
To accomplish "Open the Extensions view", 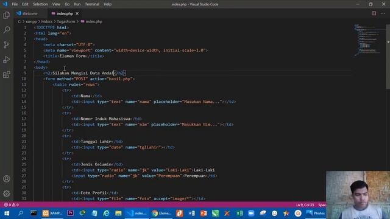I will click(7, 74).
